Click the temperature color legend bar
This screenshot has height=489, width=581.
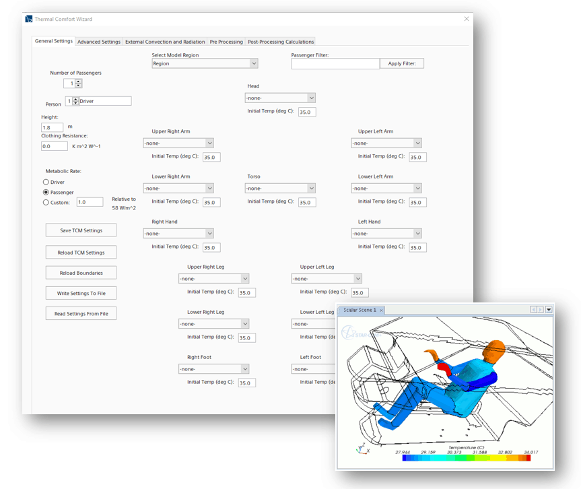point(466,458)
